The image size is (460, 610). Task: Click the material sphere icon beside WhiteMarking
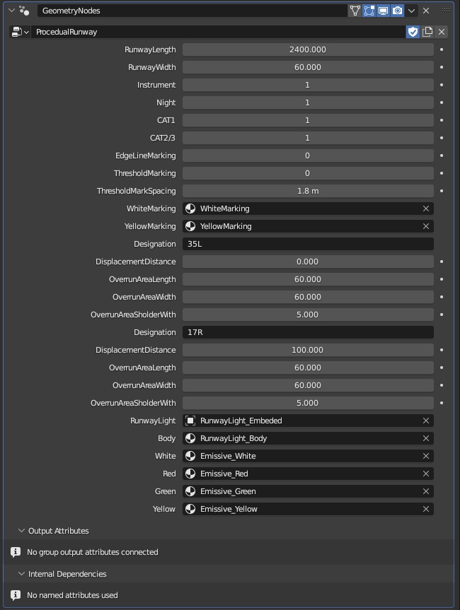pos(190,209)
